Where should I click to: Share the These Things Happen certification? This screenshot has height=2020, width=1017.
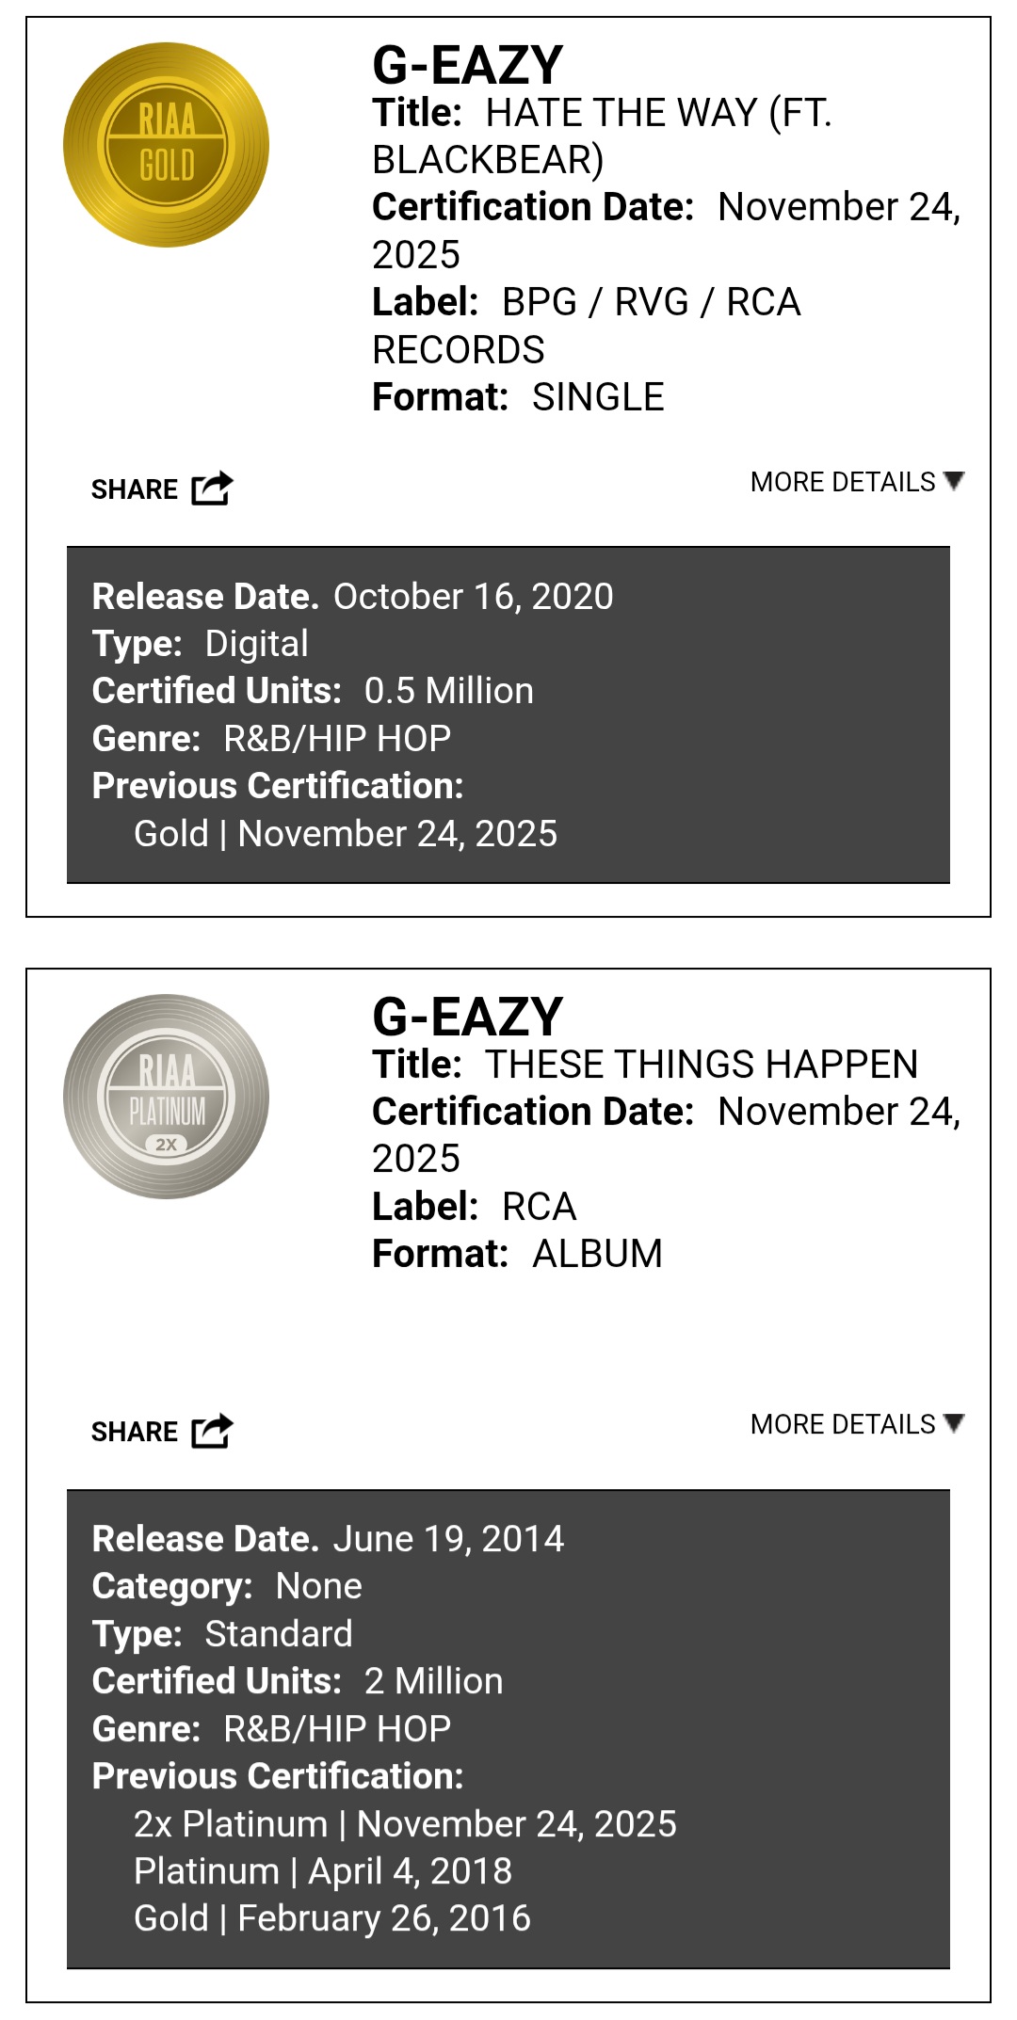click(162, 1431)
